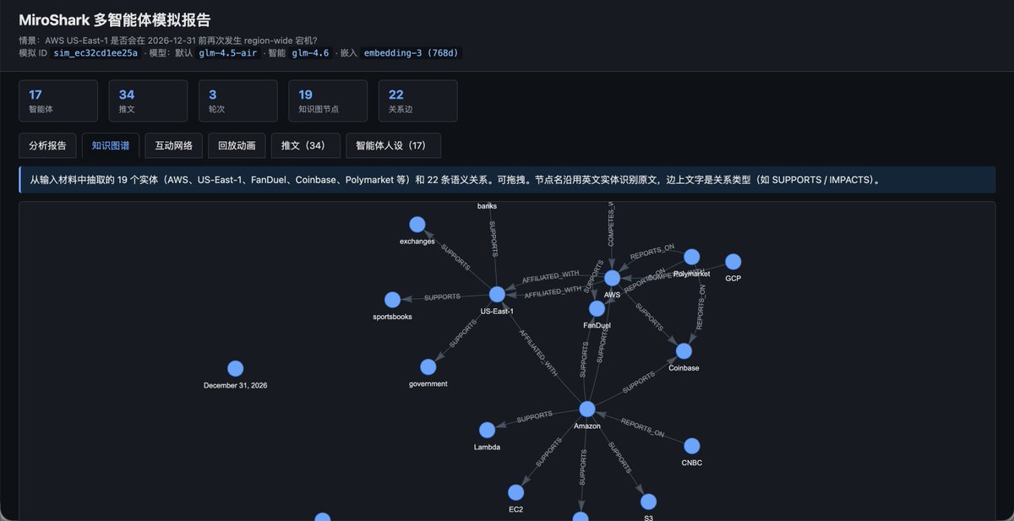Click the 情景 scenario description line
1014x521 pixels.
(x=168, y=40)
